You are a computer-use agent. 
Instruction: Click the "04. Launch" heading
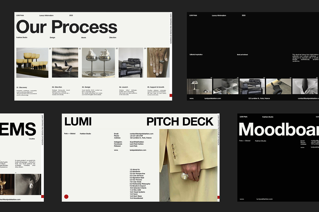124,87
